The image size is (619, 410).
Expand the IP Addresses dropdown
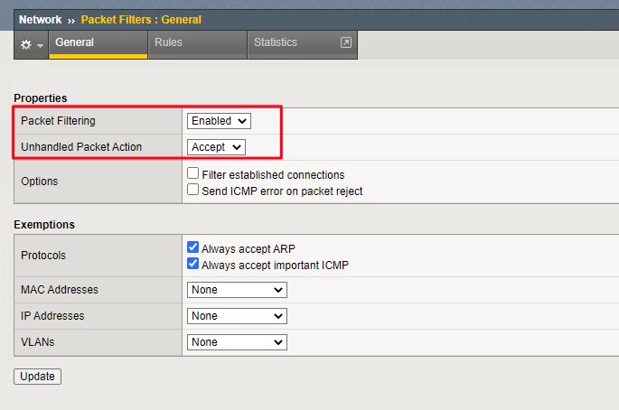[237, 316]
